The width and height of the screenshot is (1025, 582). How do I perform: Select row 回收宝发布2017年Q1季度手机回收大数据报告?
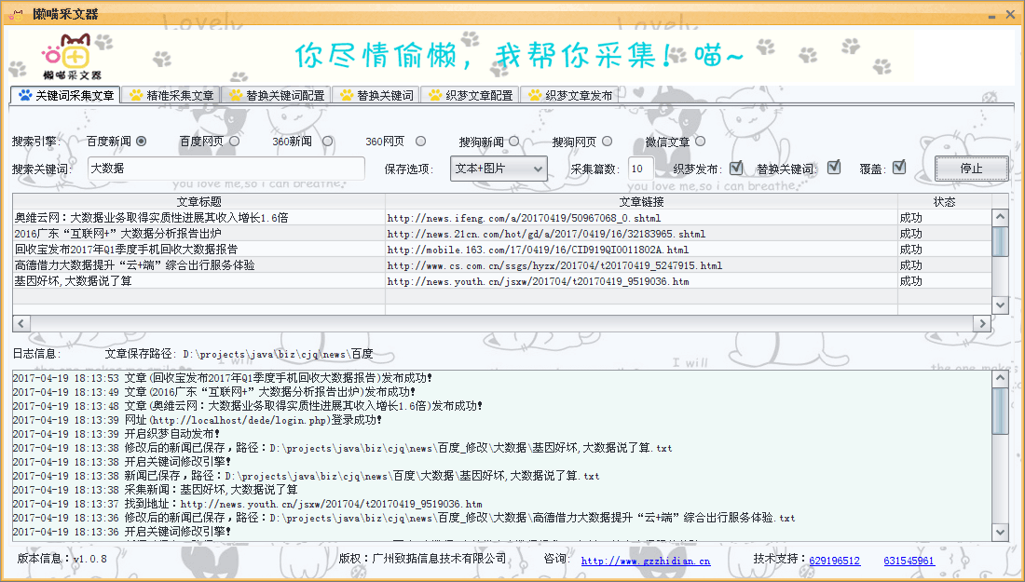502,250
